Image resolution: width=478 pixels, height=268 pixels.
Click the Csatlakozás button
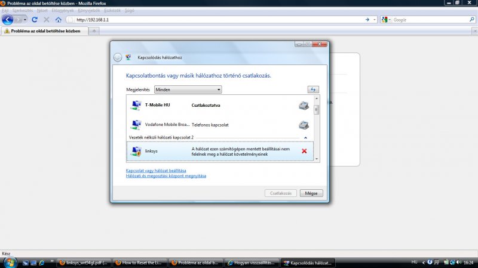[280, 193]
